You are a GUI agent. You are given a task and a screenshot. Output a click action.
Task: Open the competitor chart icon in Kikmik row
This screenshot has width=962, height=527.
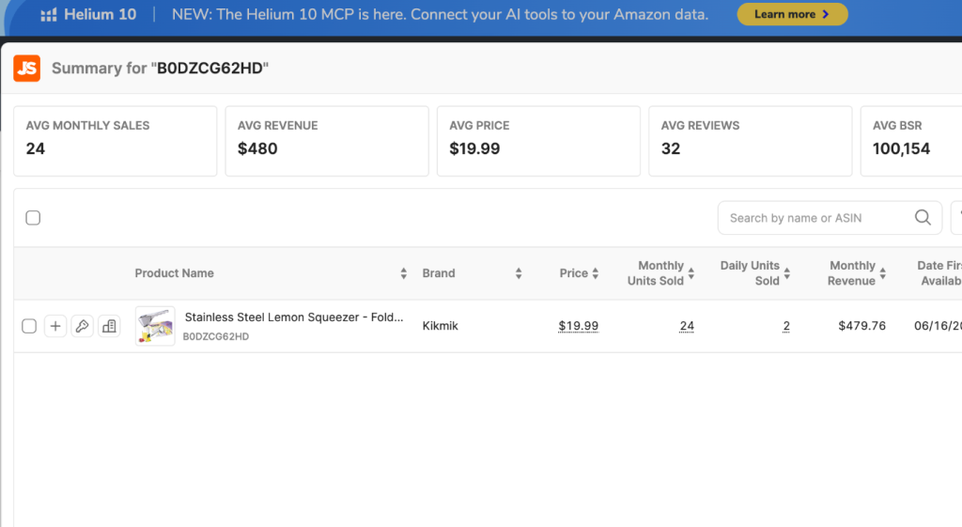coord(109,326)
